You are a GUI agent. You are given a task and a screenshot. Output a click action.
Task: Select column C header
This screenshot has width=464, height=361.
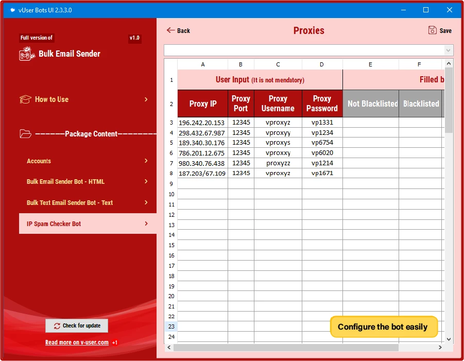point(278,64)
